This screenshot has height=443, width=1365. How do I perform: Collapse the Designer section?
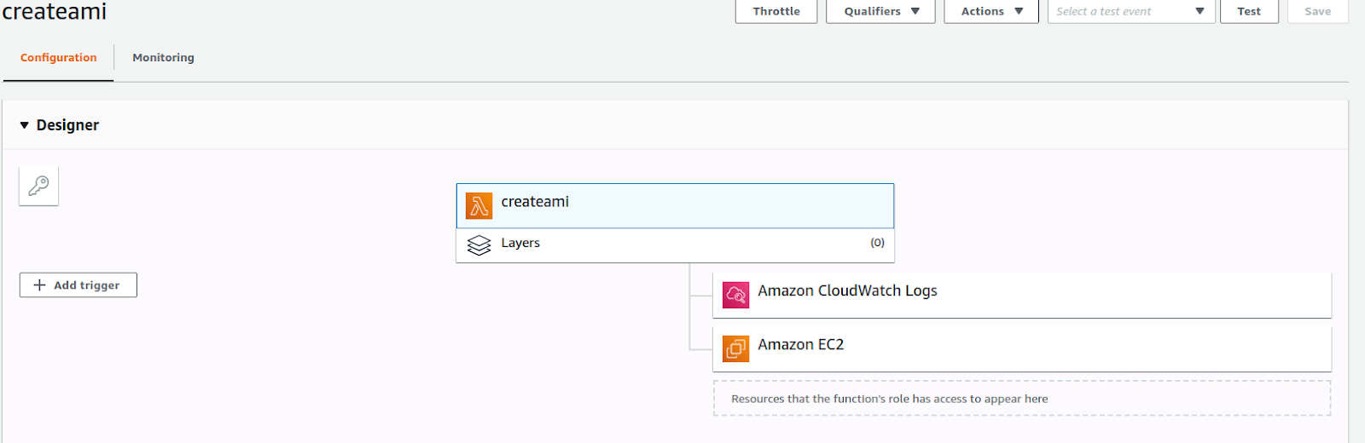pos(25,125)
